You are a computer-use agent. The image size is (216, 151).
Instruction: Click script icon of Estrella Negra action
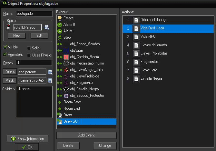pyautogui.click(x=136, y=79)
